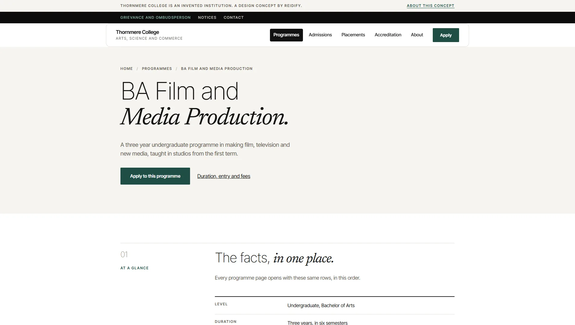Screen dimensions: 575x325
Task: Click 'The facts, in one place.' heading
Action: click(274, 258)
